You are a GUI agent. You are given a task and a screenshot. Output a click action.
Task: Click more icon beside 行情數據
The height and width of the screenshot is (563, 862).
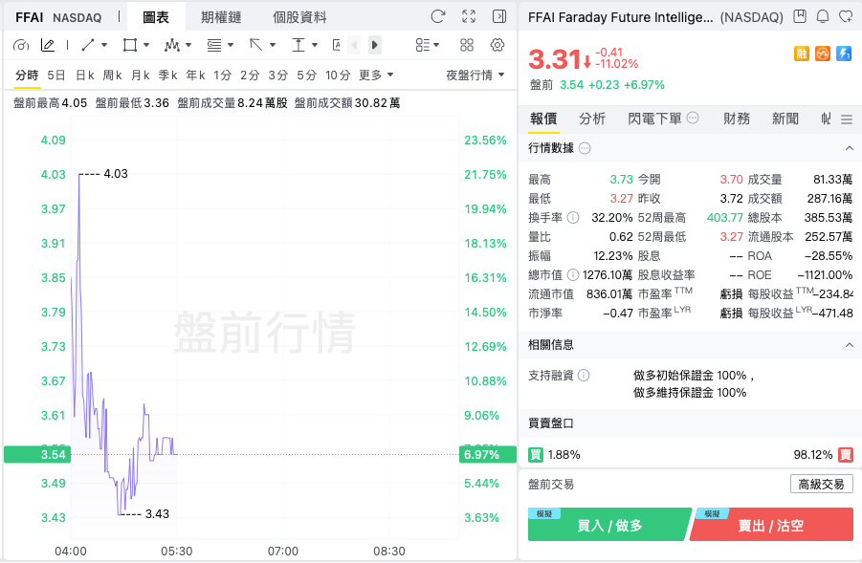(585, 148)
